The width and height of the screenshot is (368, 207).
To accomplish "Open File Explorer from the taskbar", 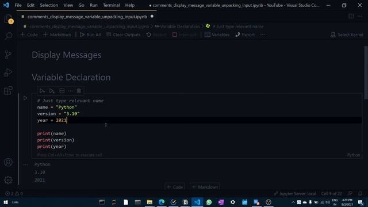I will pos(149,202).
